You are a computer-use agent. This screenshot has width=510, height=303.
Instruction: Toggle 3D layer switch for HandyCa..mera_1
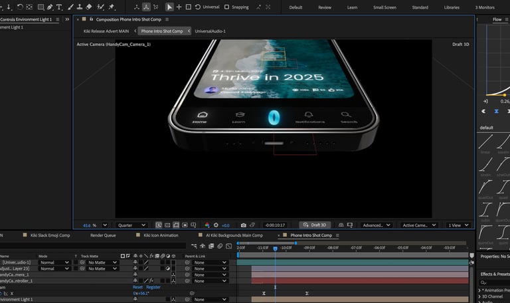pyautogui.click(x=173, y=274)
